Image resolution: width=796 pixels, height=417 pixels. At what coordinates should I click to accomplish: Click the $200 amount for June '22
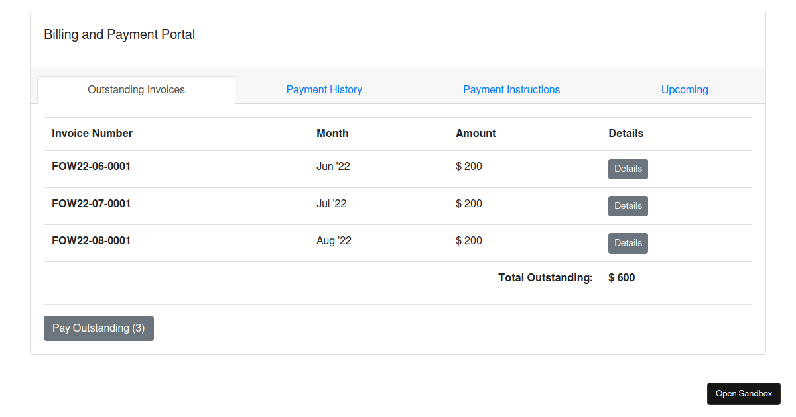pyautogui.click(x=469, y=166)
